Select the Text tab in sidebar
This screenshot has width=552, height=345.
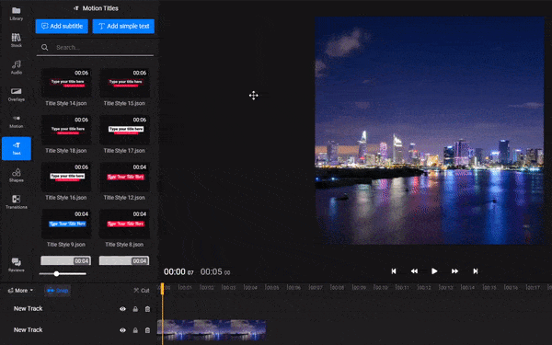pos(17,148)
